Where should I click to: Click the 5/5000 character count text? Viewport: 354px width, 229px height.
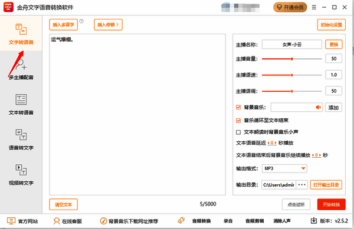(x=208, y=204)
